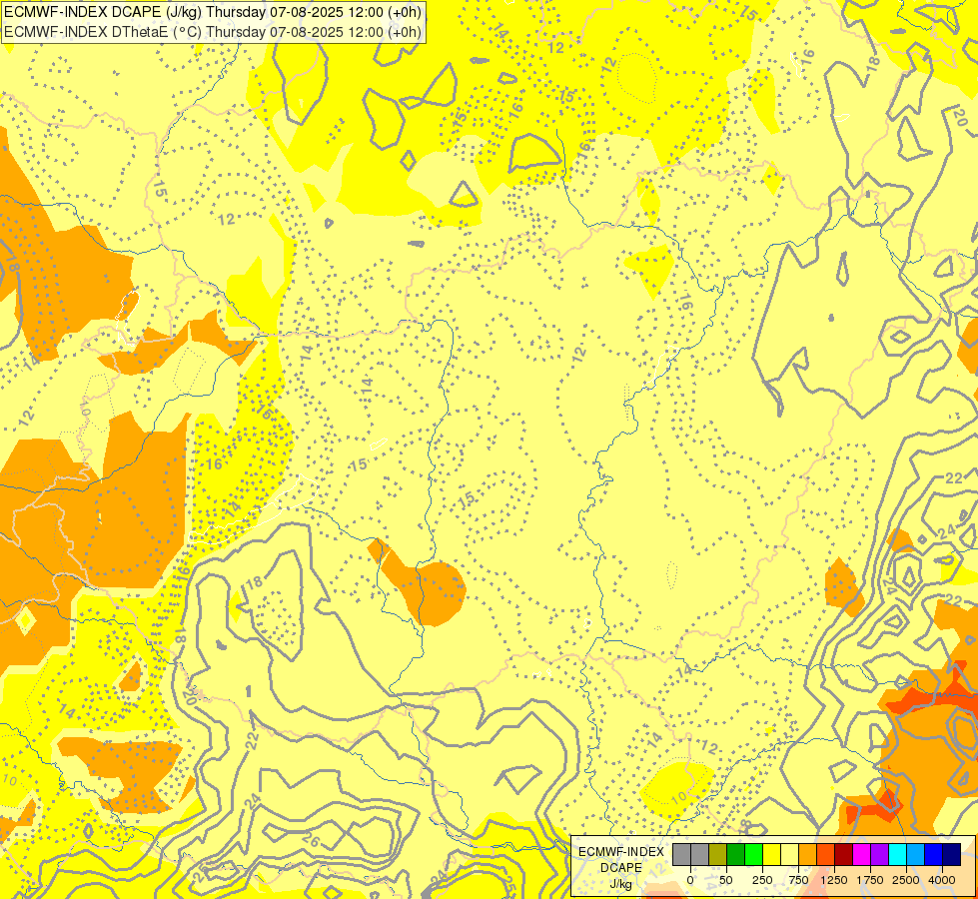Click the legend ECMWF-INDEX label
Screen dimensions: 978x899
[x=621, y=852]
